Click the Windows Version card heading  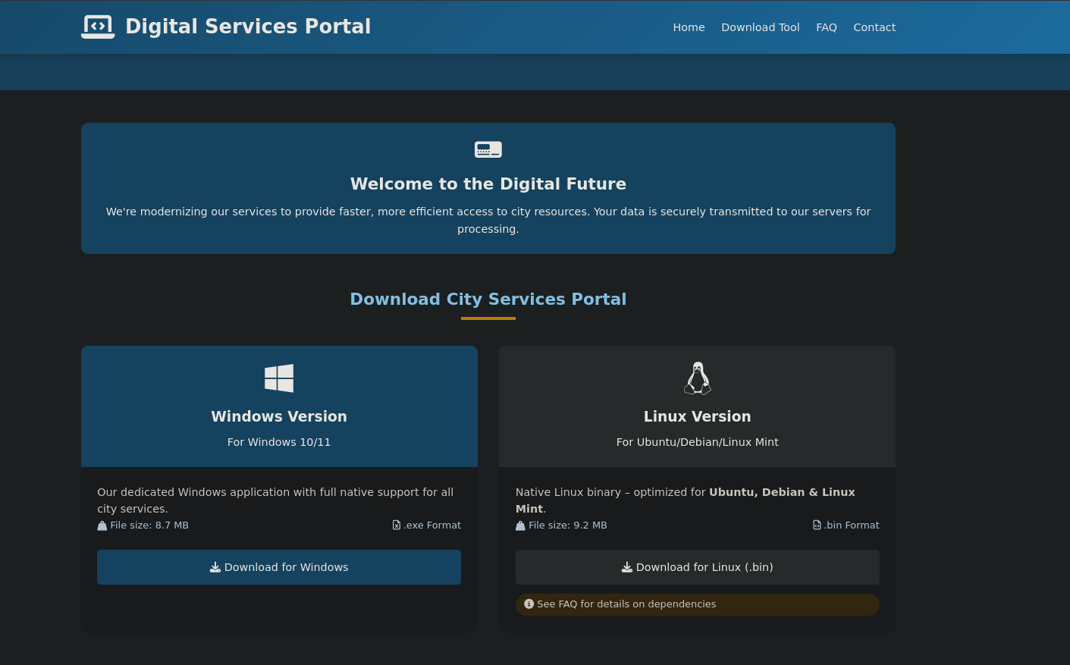(x=279, y=416)
